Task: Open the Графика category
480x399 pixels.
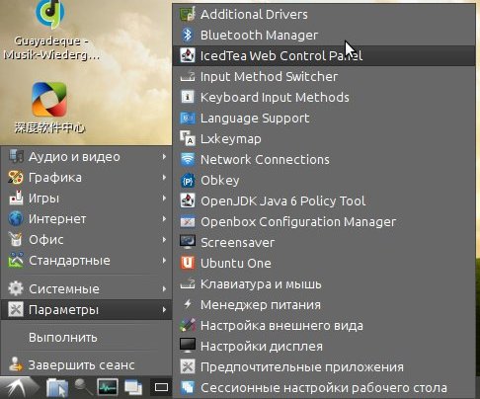Action: [87, 178]
